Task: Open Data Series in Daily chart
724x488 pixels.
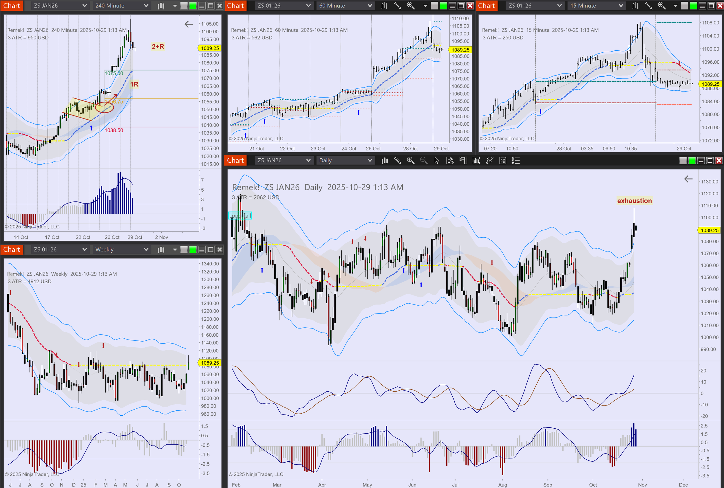Action: point(476,160)
